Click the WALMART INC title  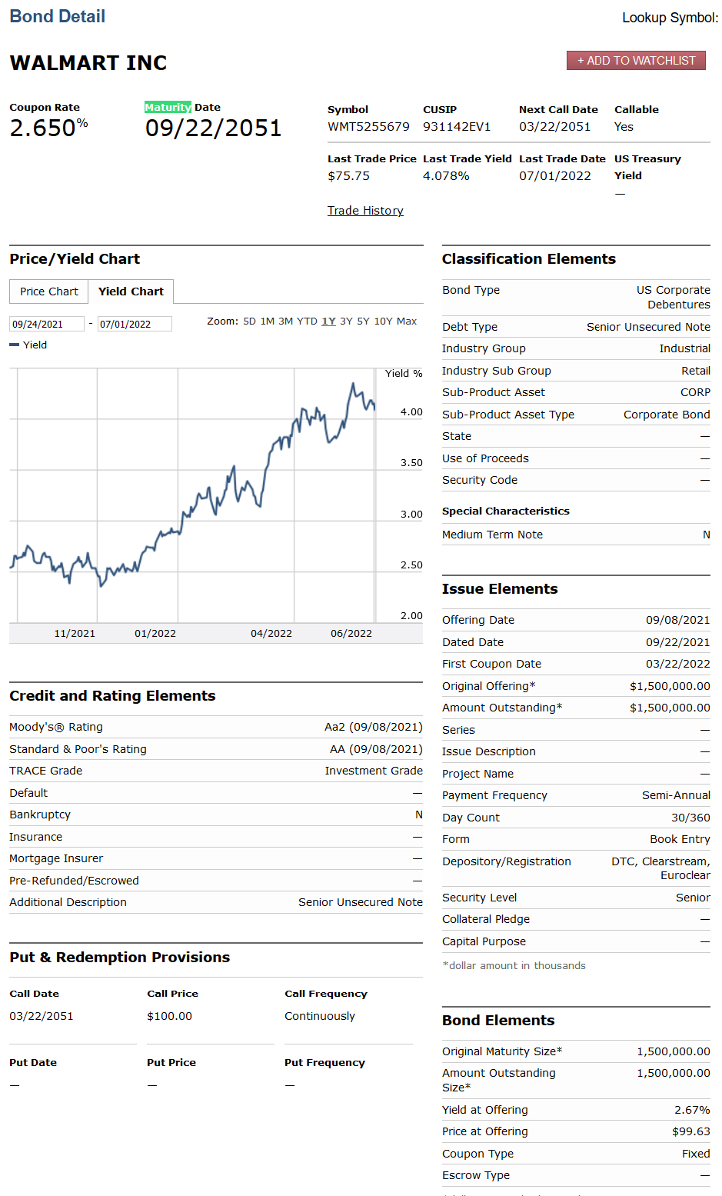pyautogui.click(x=88, y=63)
